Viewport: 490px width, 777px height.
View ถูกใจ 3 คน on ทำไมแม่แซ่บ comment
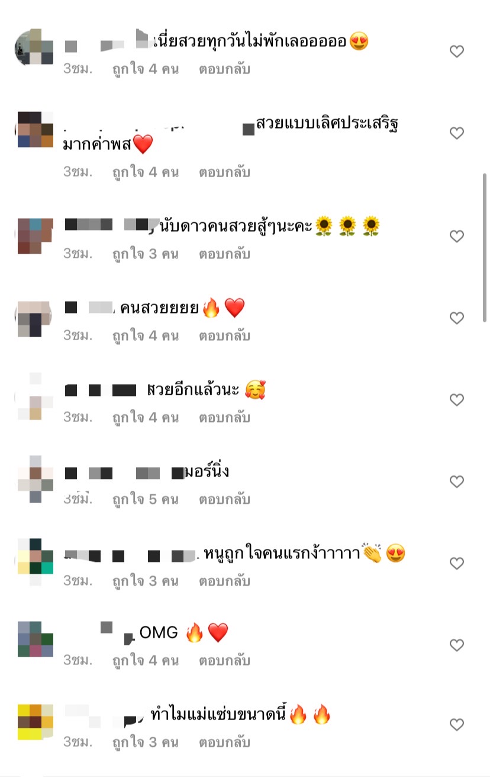click(x=146, y=742)
